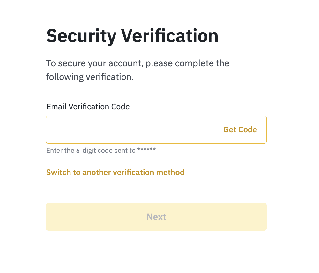Click the "To secure your account" description
Viewport: 319px width, 273px height.
tap(137, 63)
